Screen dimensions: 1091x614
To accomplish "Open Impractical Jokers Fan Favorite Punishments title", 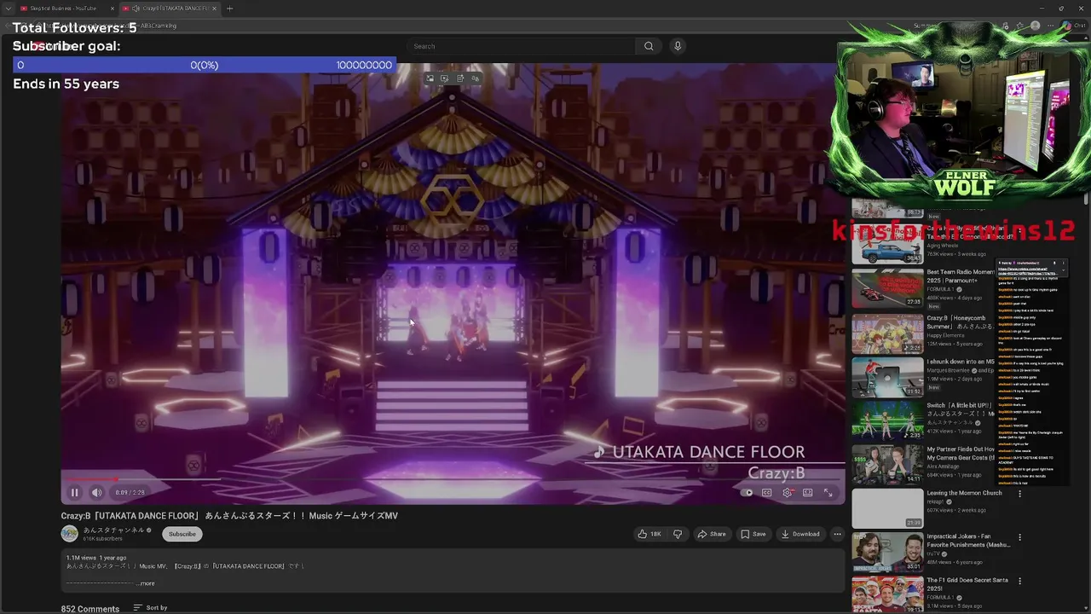I will tap(968, 541).
